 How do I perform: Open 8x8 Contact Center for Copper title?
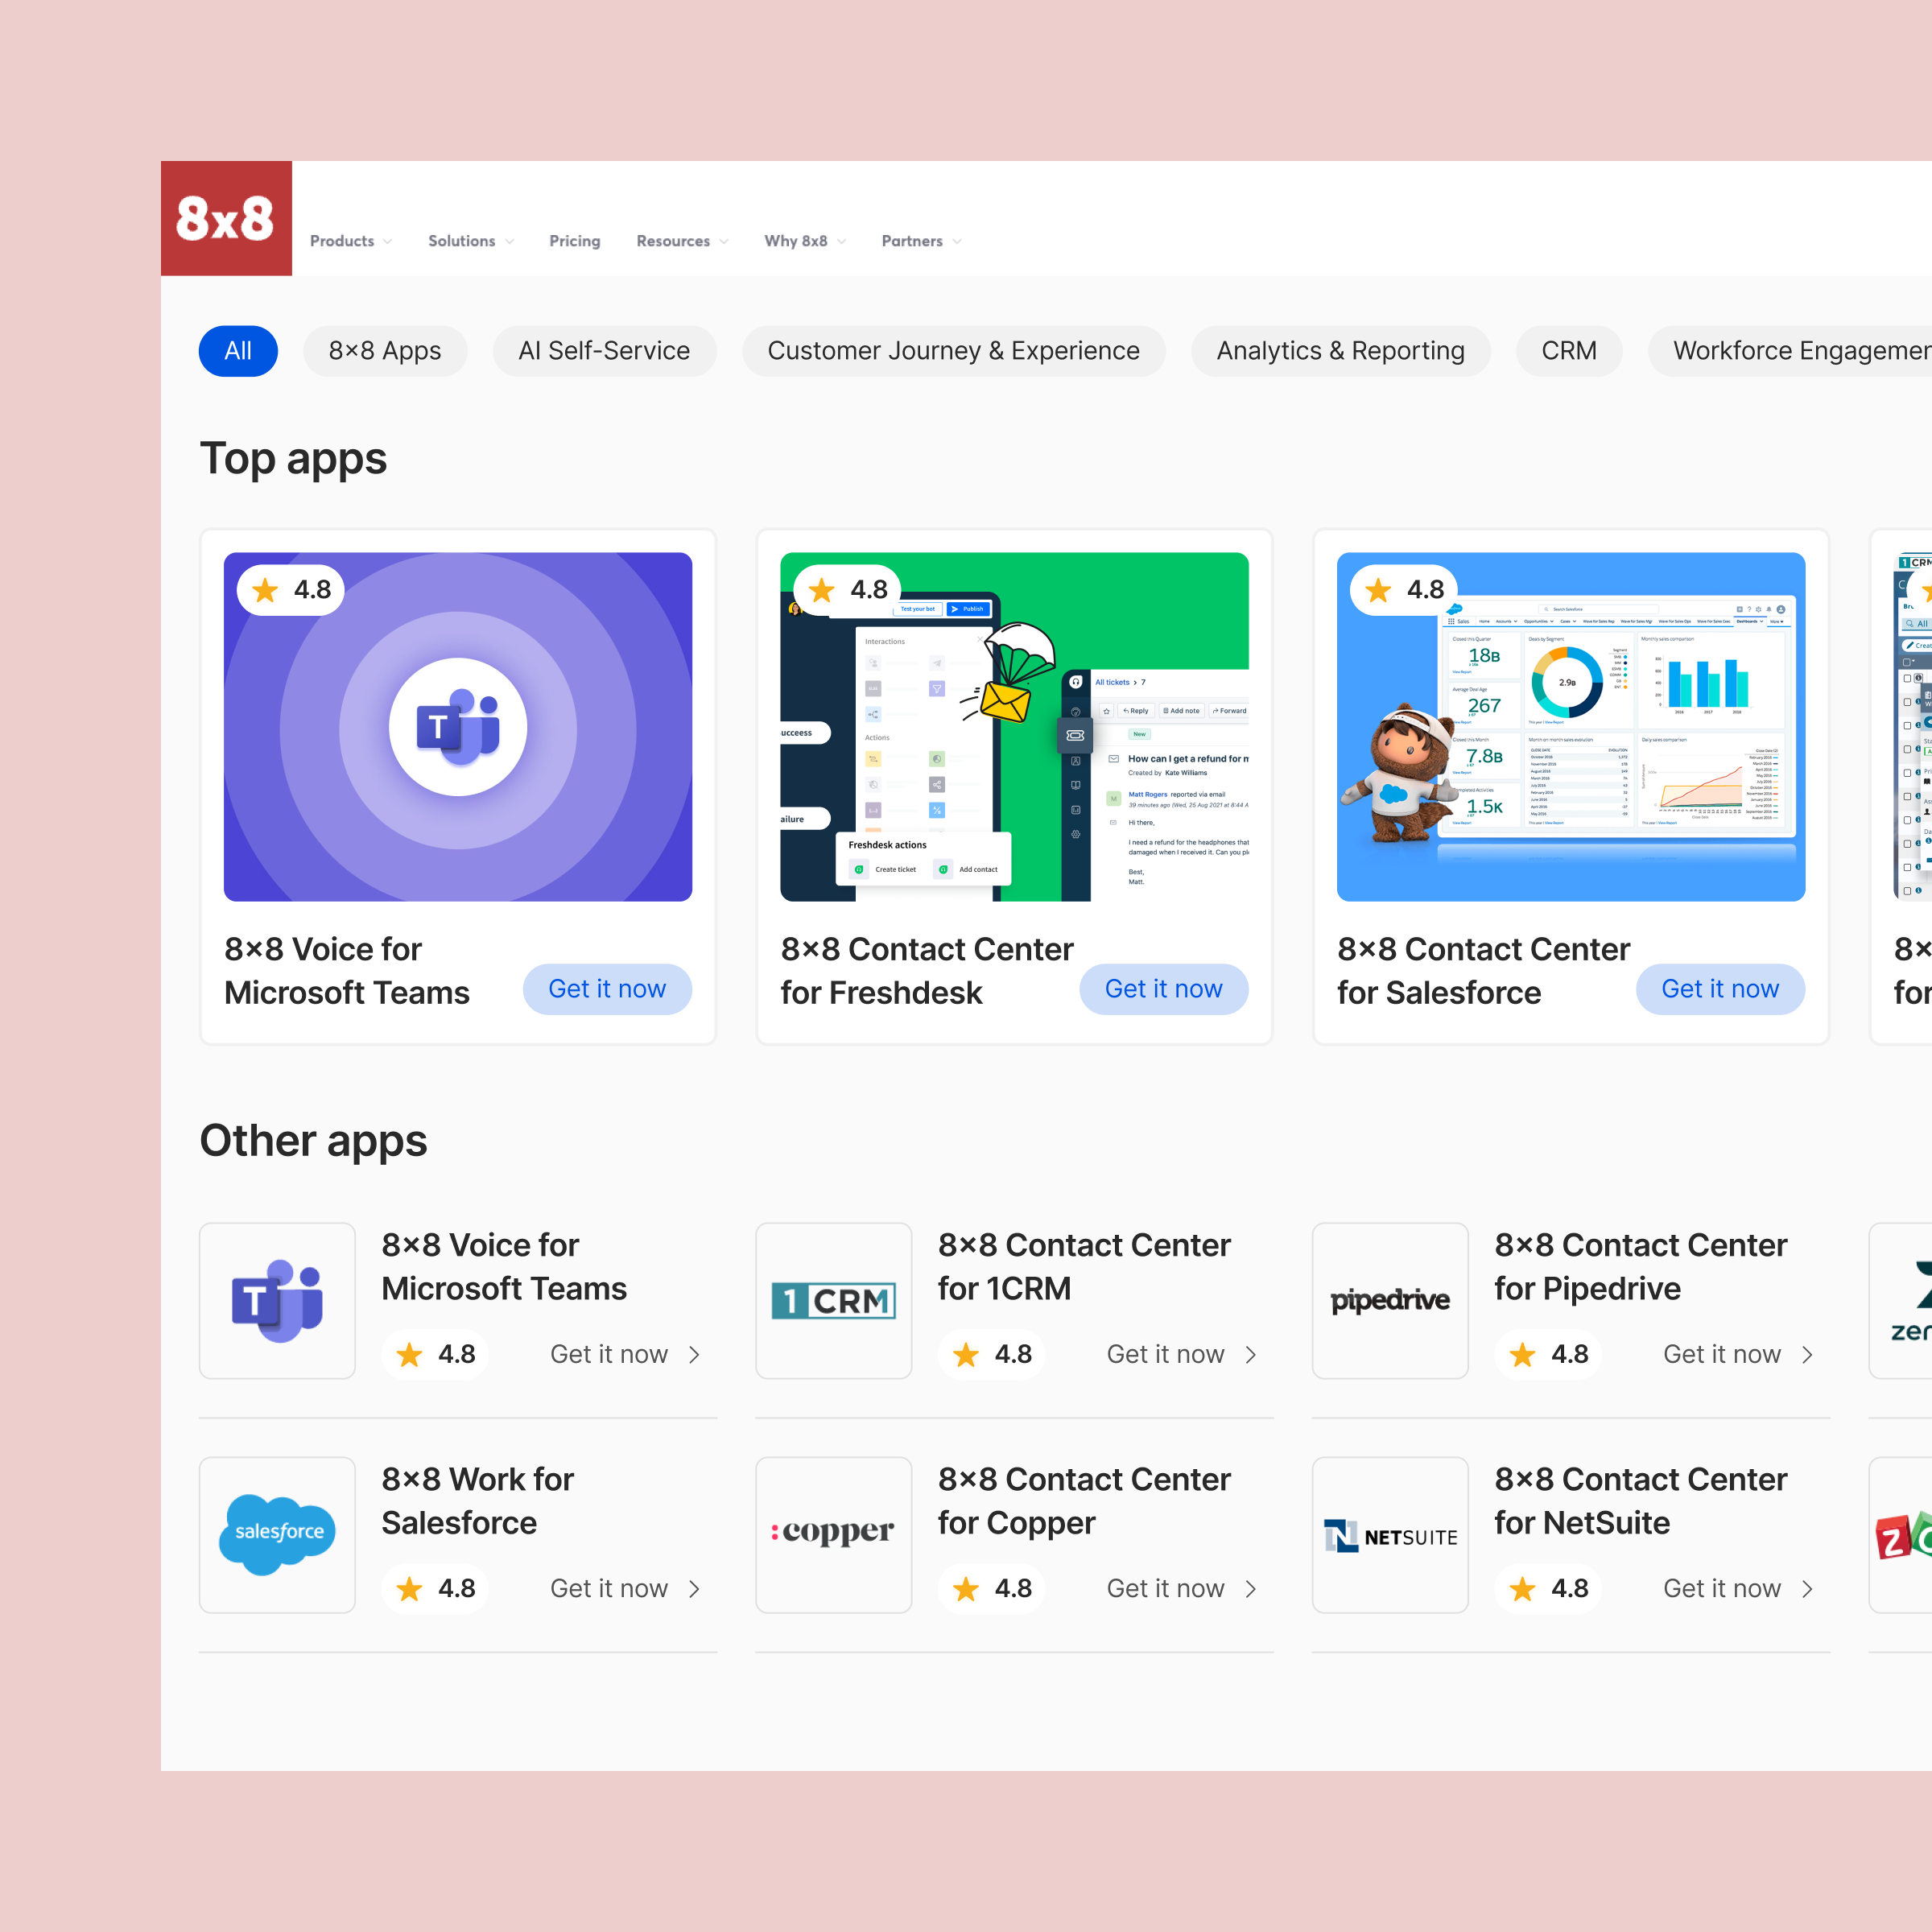pos(1084,1500)
